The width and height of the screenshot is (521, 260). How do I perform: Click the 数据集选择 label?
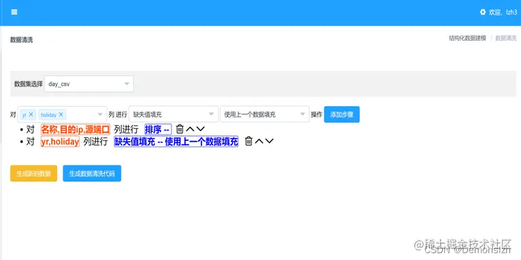point(28,84)
